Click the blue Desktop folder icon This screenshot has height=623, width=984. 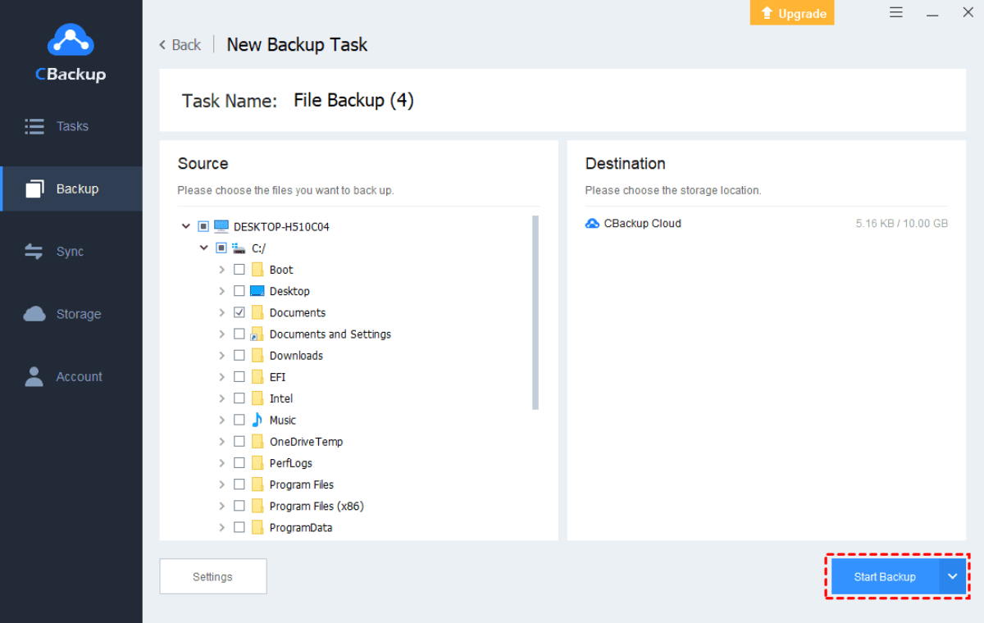(257, 291)
